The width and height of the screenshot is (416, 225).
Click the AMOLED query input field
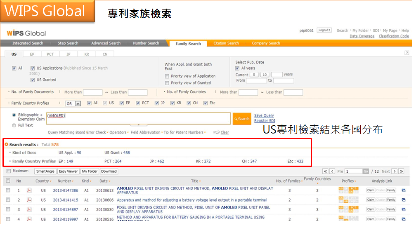click(138, 118)
